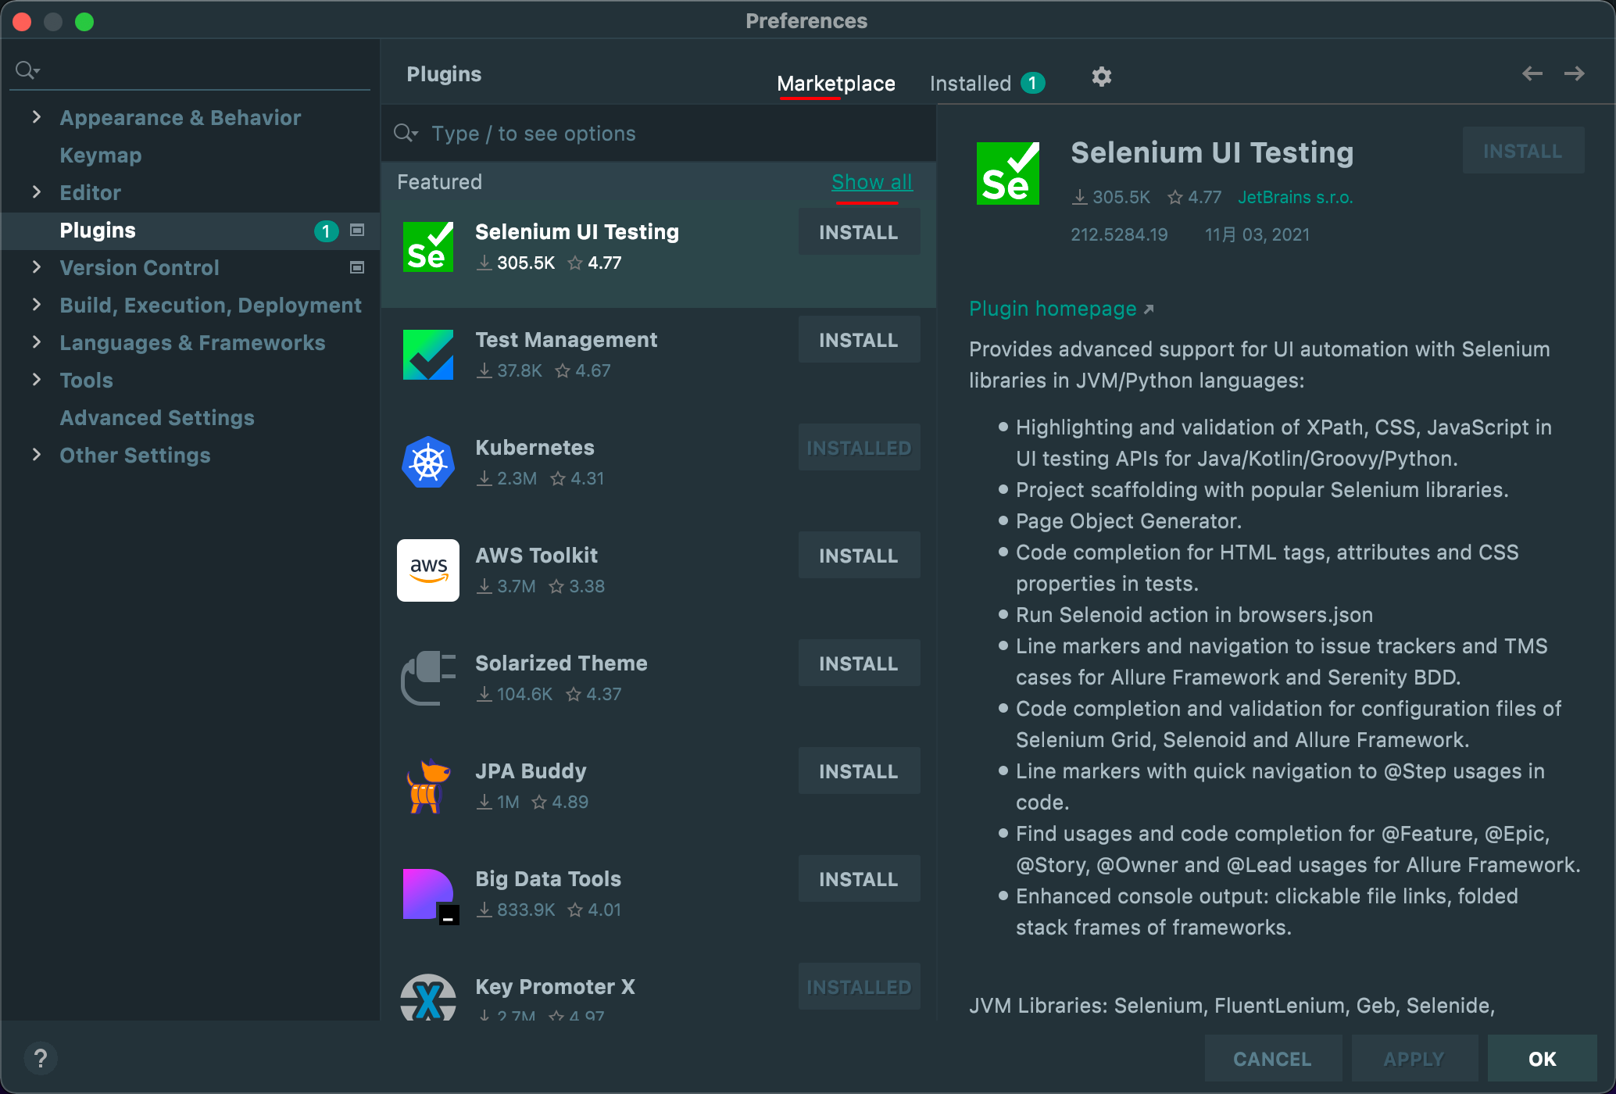Click the Test Management plugin icon

427,354
